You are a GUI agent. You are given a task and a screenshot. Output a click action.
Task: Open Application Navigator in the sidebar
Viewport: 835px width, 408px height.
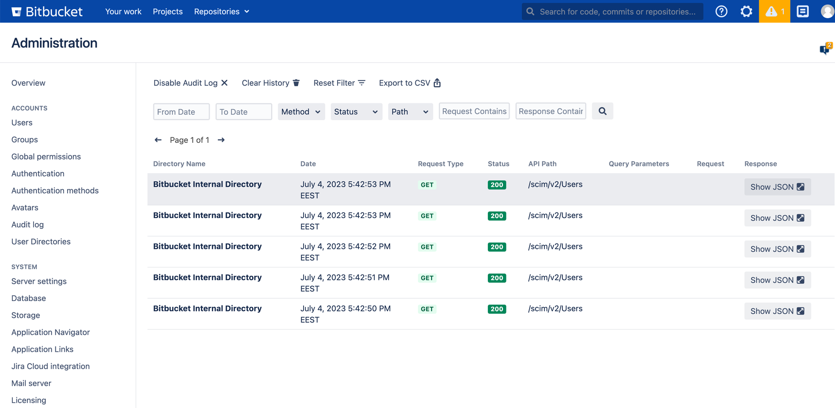click(51, 332)
